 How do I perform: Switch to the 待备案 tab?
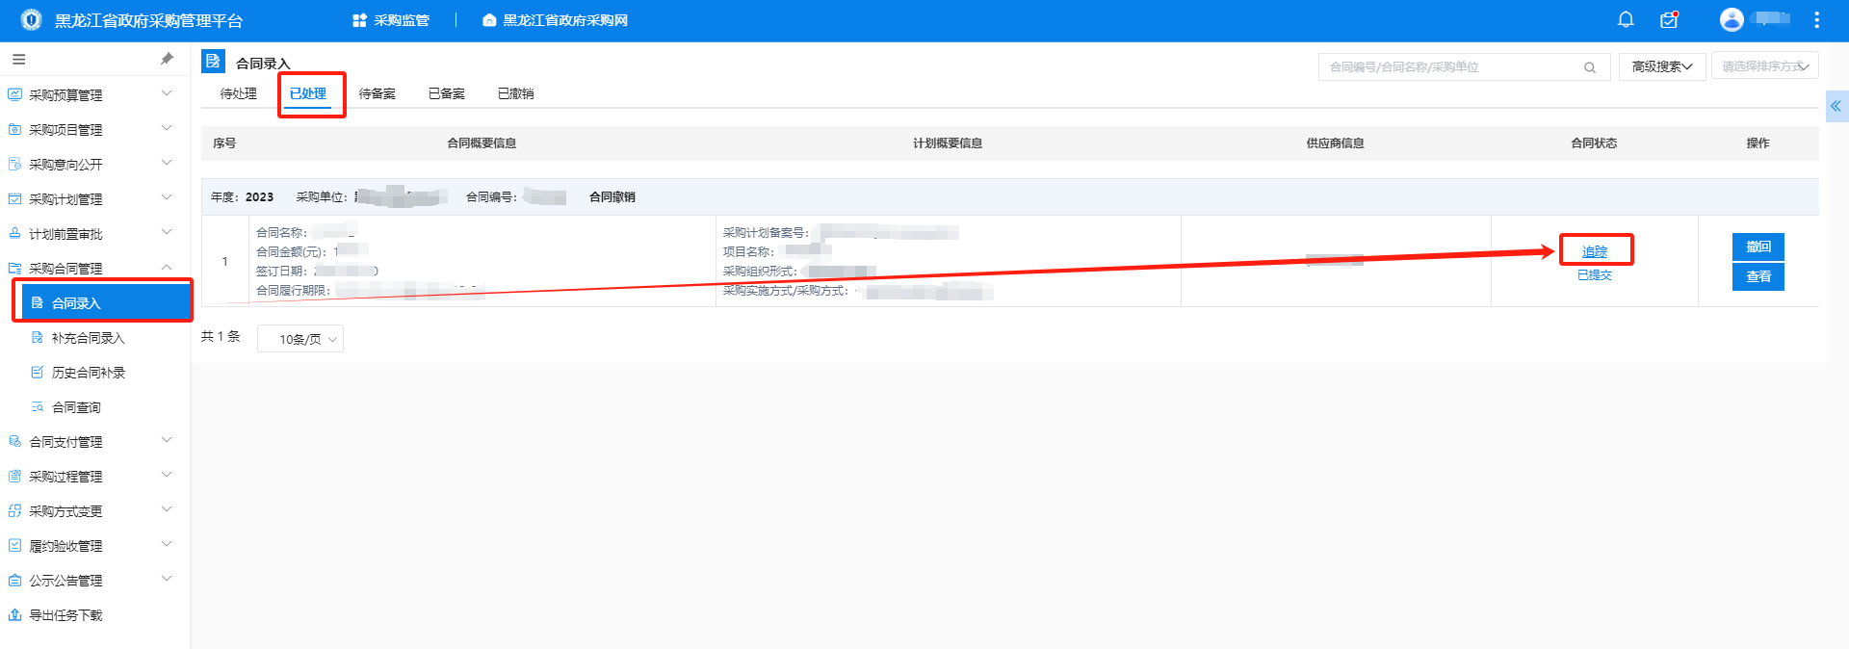click(378, 93)
